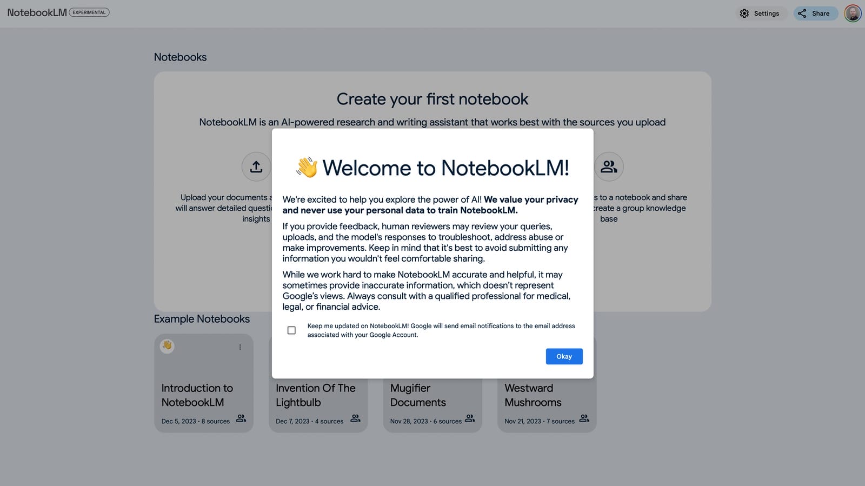Click the Settings gear icon

pos(744,14)
